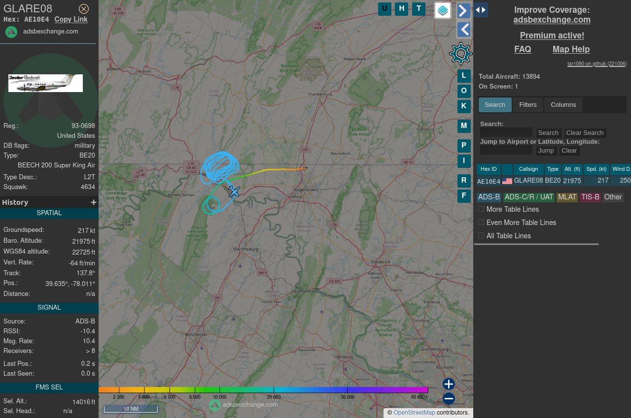The image size is (631, 418).
Task: Toggle the T map button
Action: point(419,9)
